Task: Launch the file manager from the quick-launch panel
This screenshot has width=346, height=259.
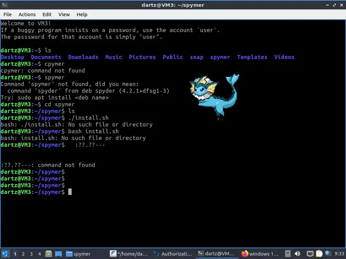Action: click(49, 254)
